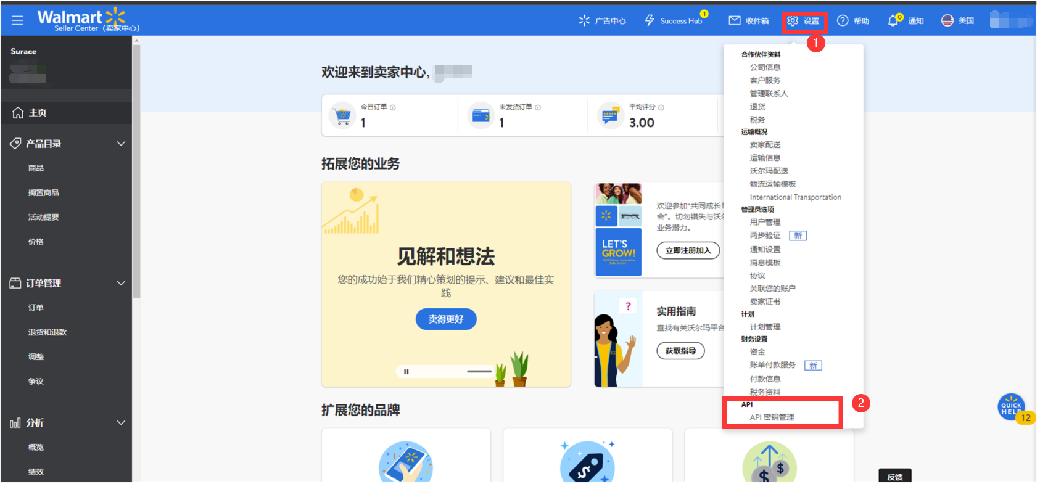
Task: Open Success Hub lightning icon
Action: pyautogui.click(x=650, y=20)
